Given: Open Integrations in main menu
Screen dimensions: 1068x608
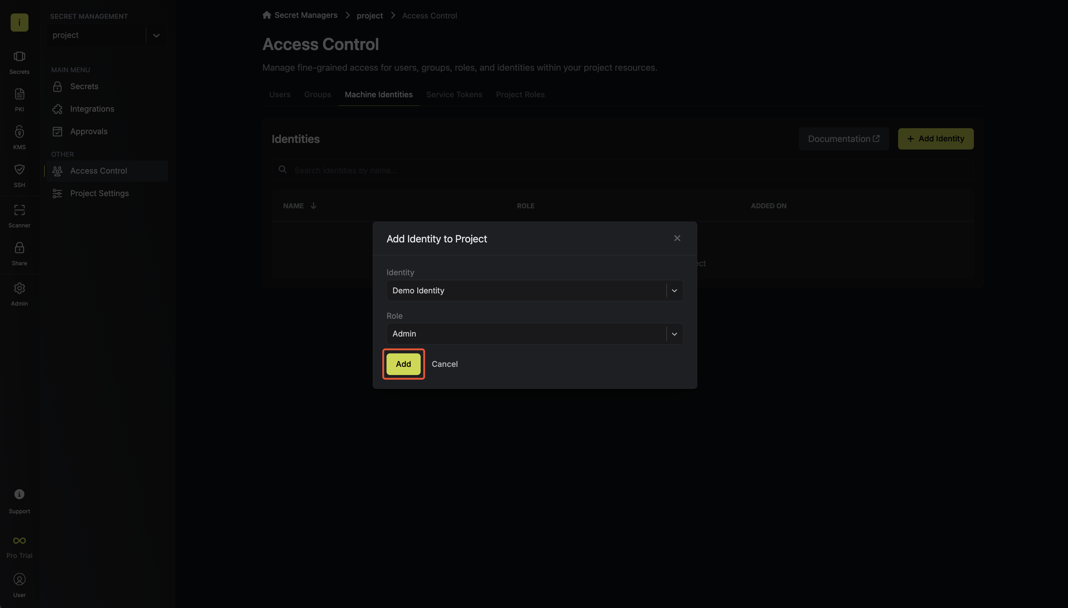Looking at the screenshot, I should tap(92, 109).
